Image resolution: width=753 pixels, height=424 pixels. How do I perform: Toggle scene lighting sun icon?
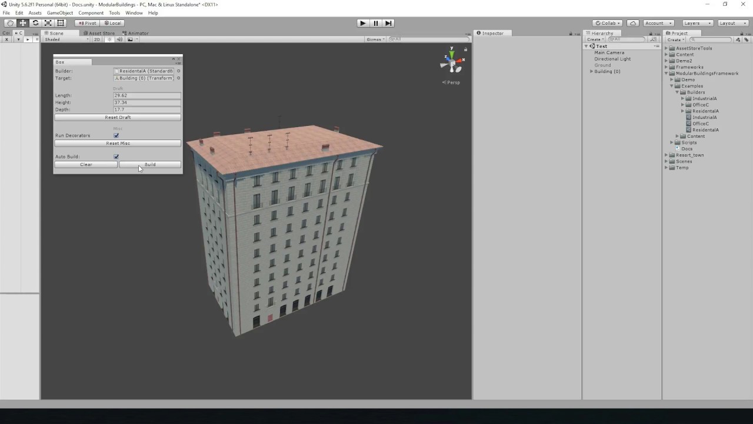pos(109,39)
